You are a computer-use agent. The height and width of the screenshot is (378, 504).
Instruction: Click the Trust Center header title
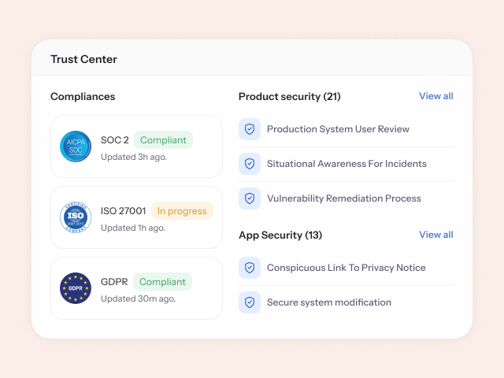pos(83,59)
